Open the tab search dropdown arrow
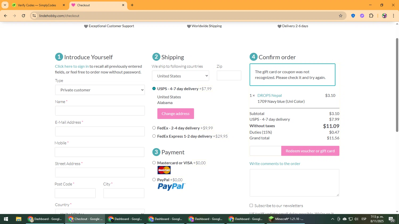Screen dimensions: 399x224 [5, 5]
